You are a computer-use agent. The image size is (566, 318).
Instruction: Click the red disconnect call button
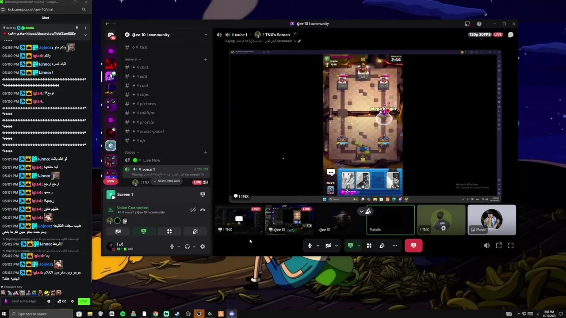pyautogui.click(x=413, y=246)
